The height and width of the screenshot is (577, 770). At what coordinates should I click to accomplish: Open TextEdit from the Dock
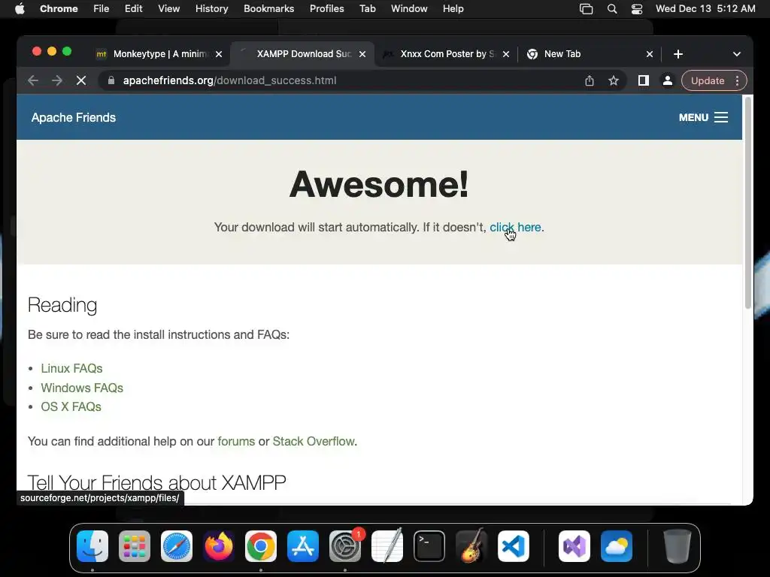(387, 546)
